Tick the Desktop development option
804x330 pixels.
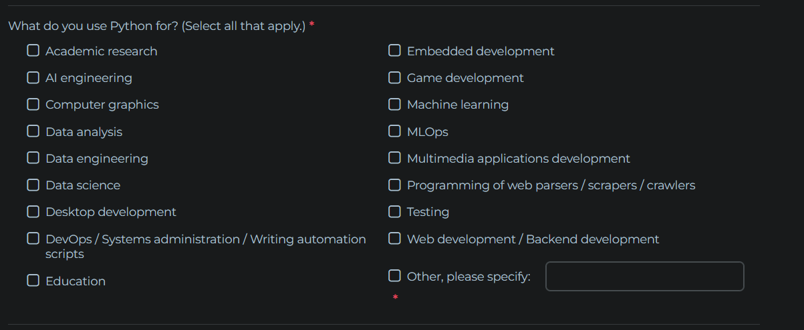(33, 211)
